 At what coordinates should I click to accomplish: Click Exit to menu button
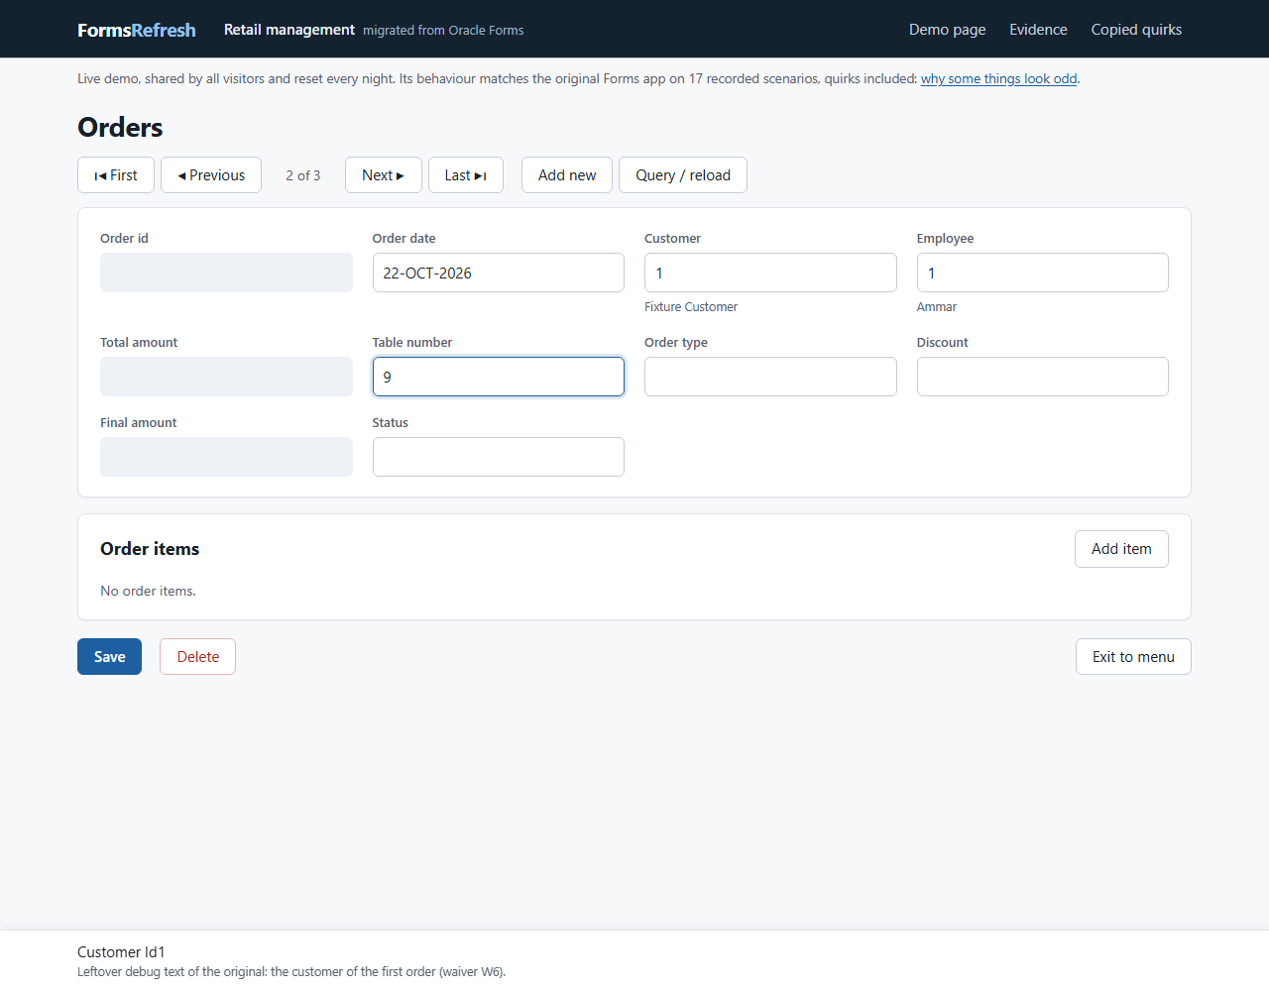coord(1133,657)
